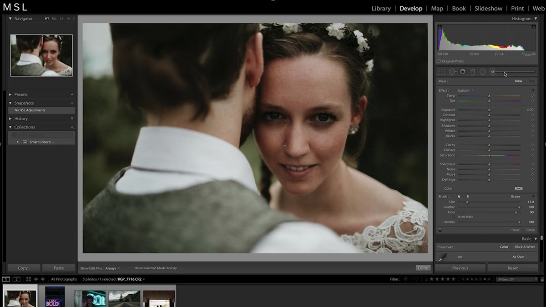Image resolution: width=546 pixels, height=307 pixels.
Task: Open Show Edit Pins Always dropdown
Action: (112, 268)
